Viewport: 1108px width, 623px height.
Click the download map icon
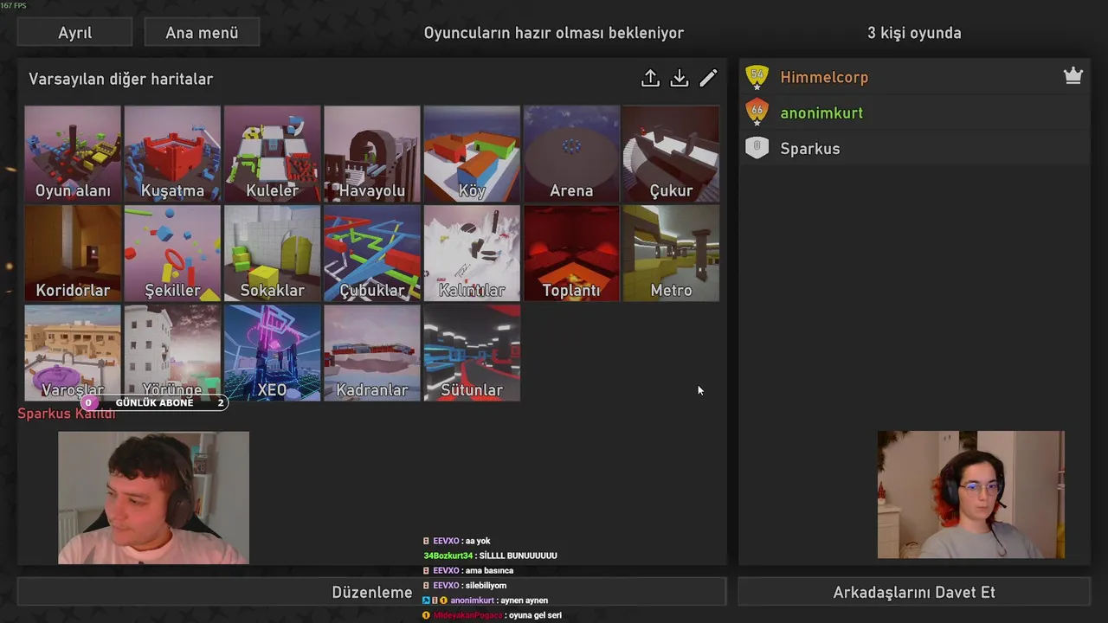point(680,79)
